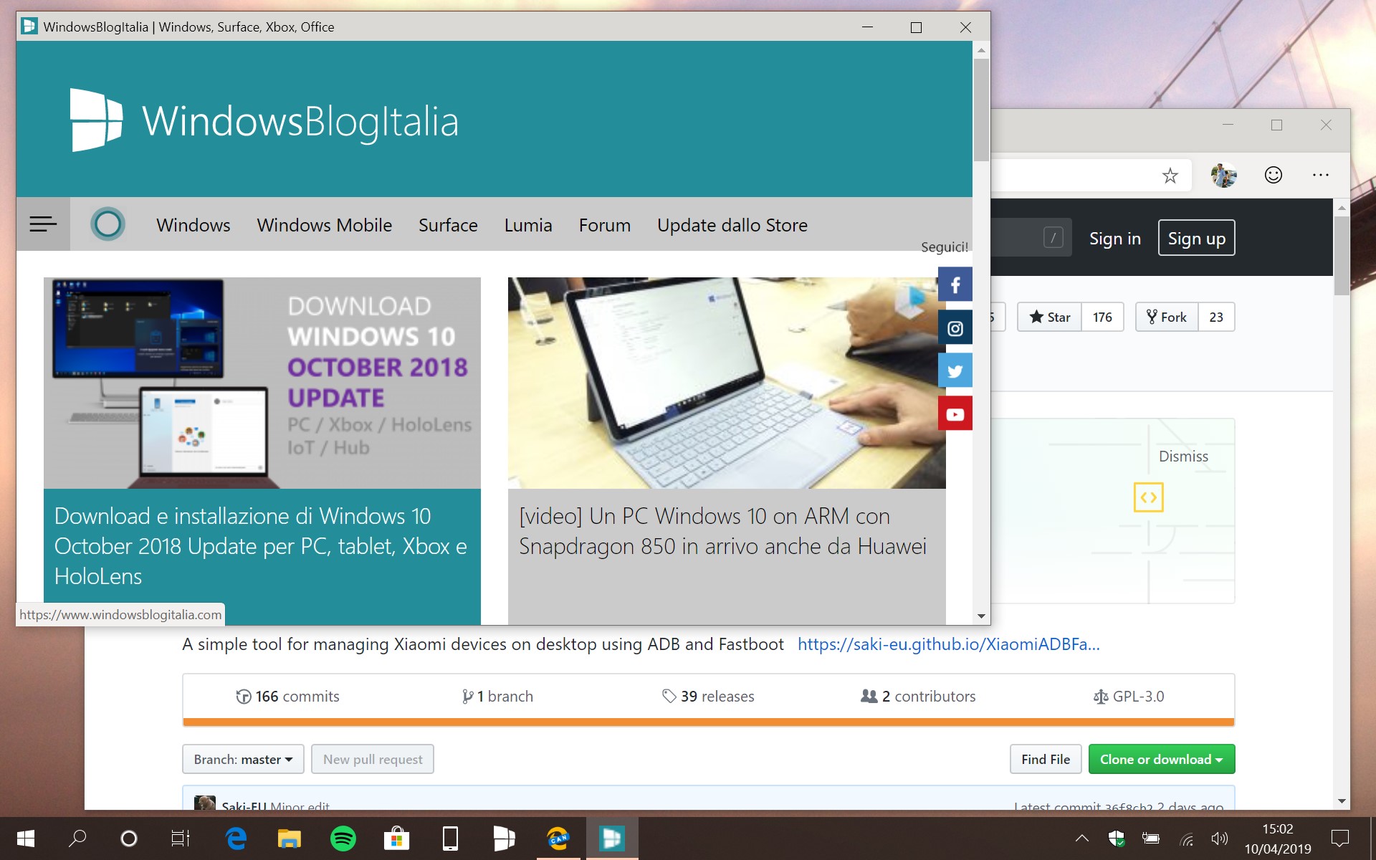Click Sign in on GitHub
1376x860 pixels.
coord(1115,239)
